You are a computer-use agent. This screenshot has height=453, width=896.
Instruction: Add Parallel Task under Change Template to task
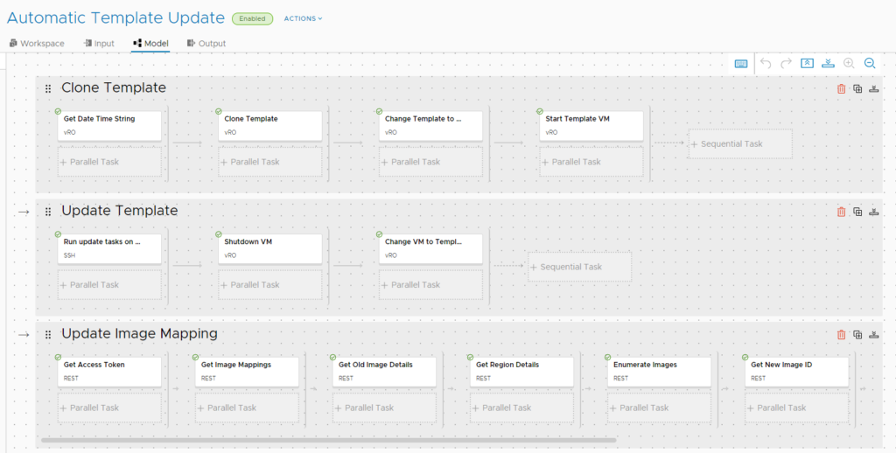point(430,163)
